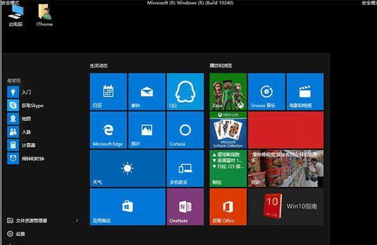Open the 照片 Photos tile

[147, 130]
